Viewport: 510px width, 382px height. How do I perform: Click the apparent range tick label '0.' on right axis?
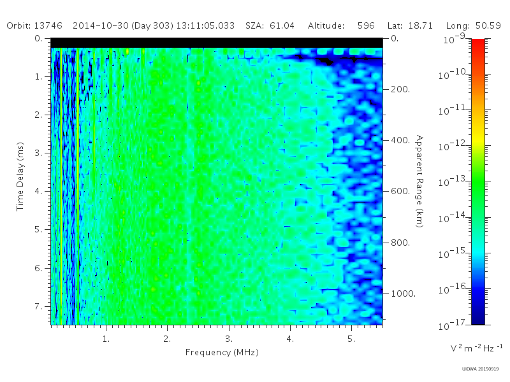395,38
